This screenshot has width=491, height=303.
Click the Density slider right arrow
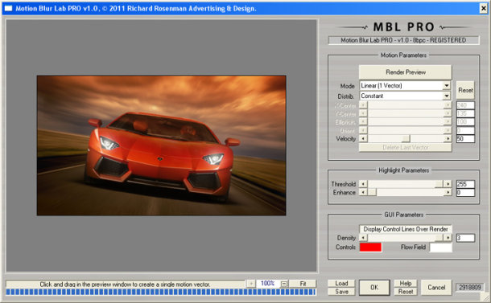click(x=448, y=238)
